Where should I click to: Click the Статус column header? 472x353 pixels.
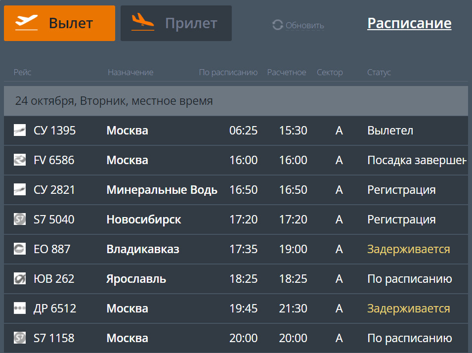coord(379,72)
